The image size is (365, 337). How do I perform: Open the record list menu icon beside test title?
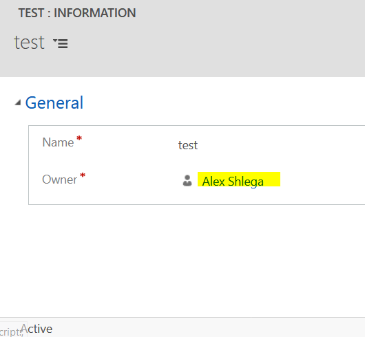click(x=61, y=43)
